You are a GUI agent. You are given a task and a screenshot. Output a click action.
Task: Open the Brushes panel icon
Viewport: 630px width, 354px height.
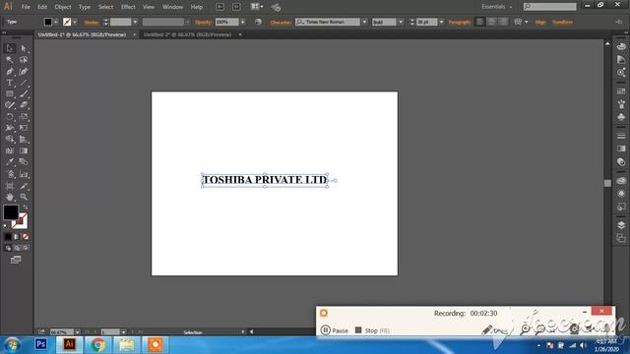click(x=621, y=104)
